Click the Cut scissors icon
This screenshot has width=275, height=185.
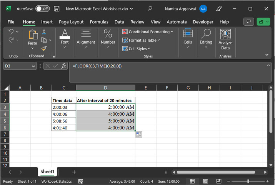[x=44, y=32]
